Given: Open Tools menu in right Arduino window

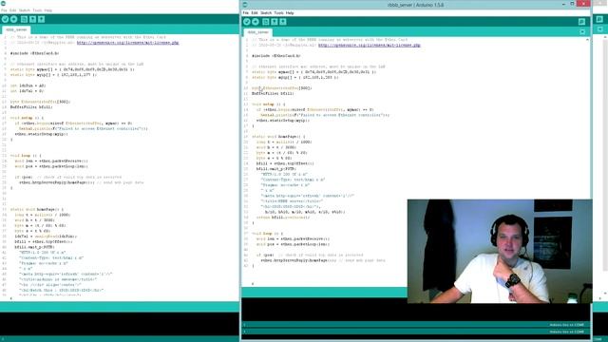Looking at the screenshot, I should [x=278, y=12].
